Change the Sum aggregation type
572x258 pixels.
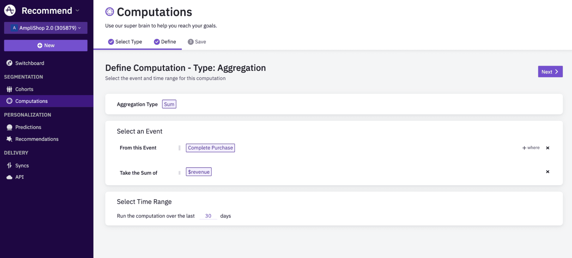(169, 104)
